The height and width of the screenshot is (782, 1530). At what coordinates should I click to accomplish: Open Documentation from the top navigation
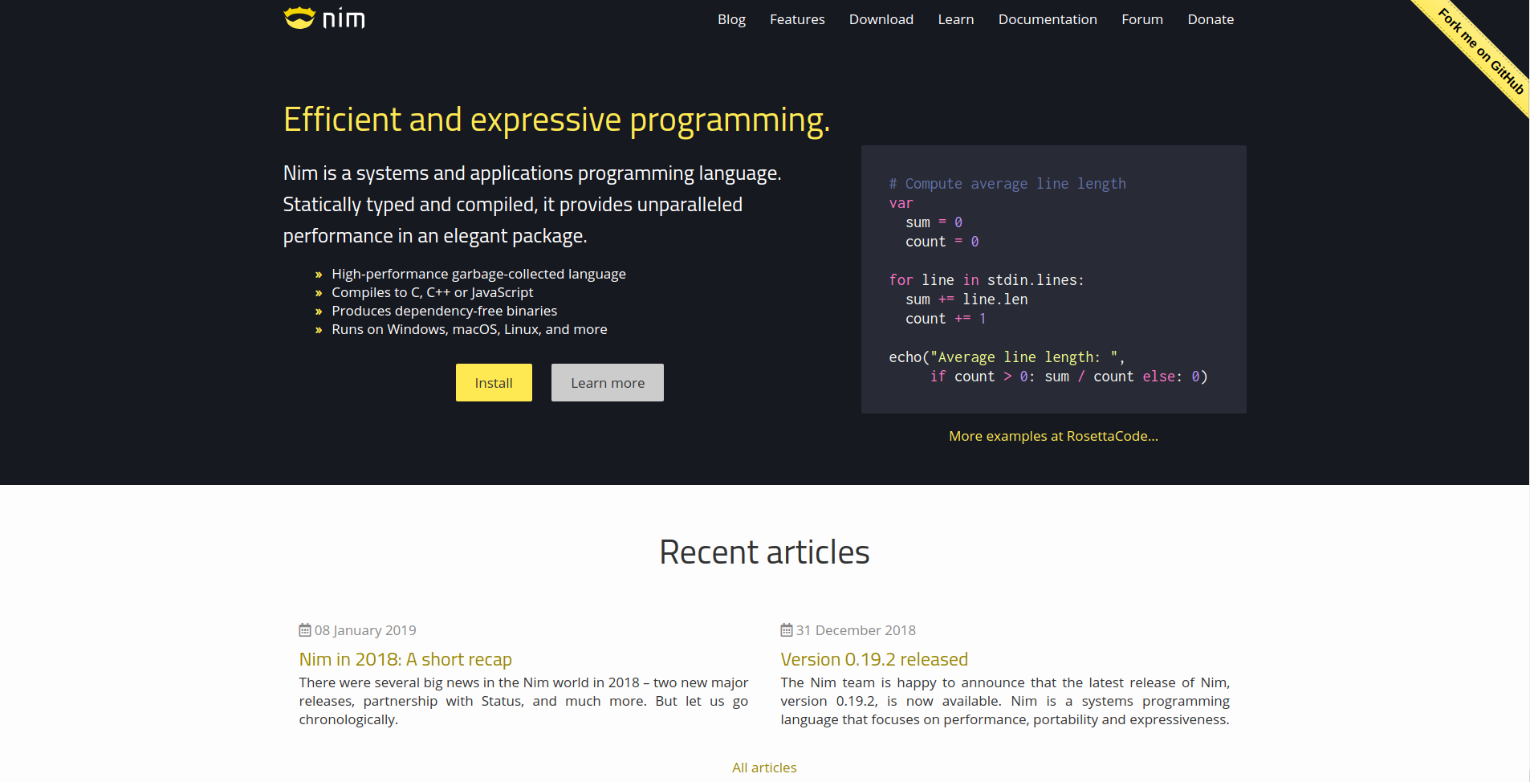point(1047,19)
